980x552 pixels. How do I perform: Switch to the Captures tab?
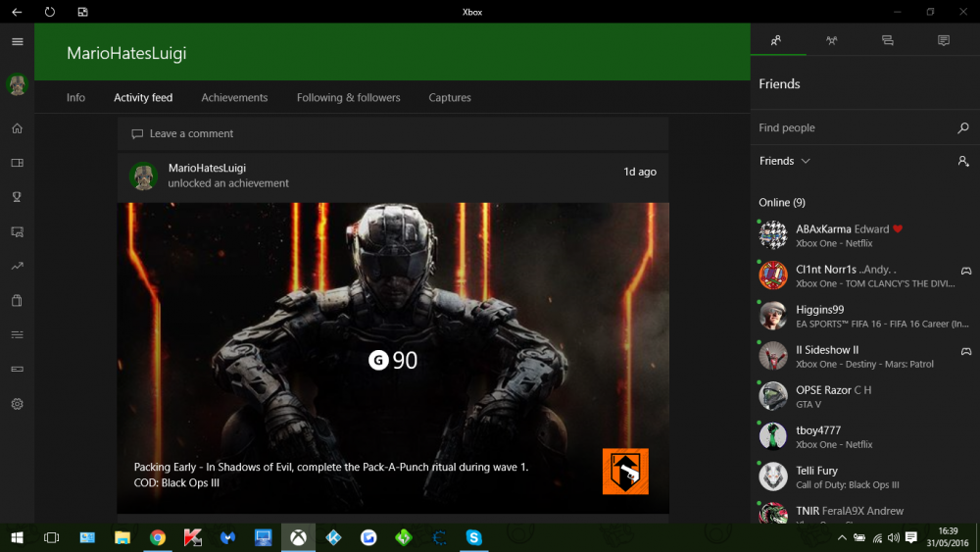(x=450, y=98)
